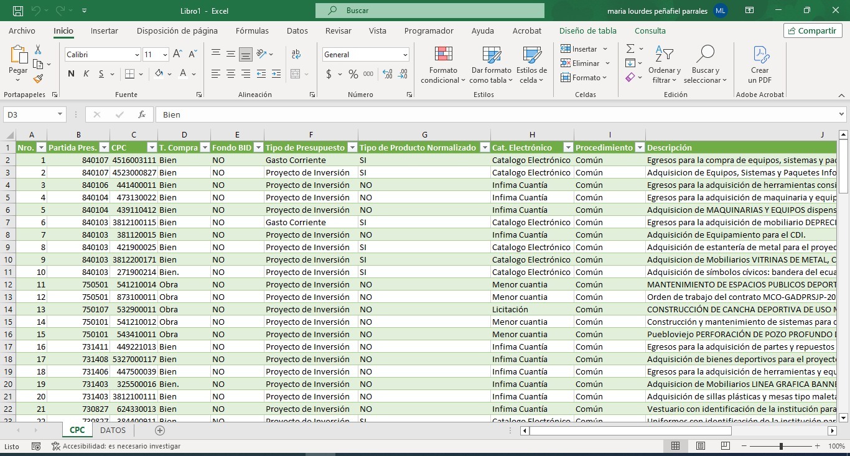This screenshot has height=456, width=850.
Task: Click the Crear un PDF icon
Action: (760, 55)
